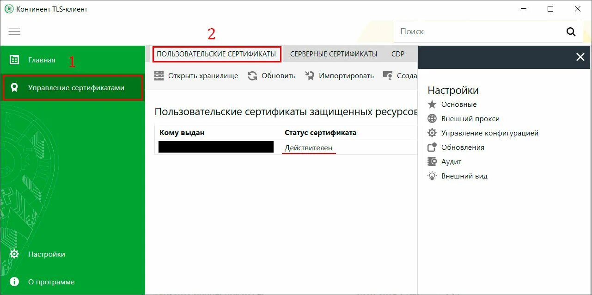Open the hamburger menu
Screen dimensions: 592x295
tap(14, 31)
